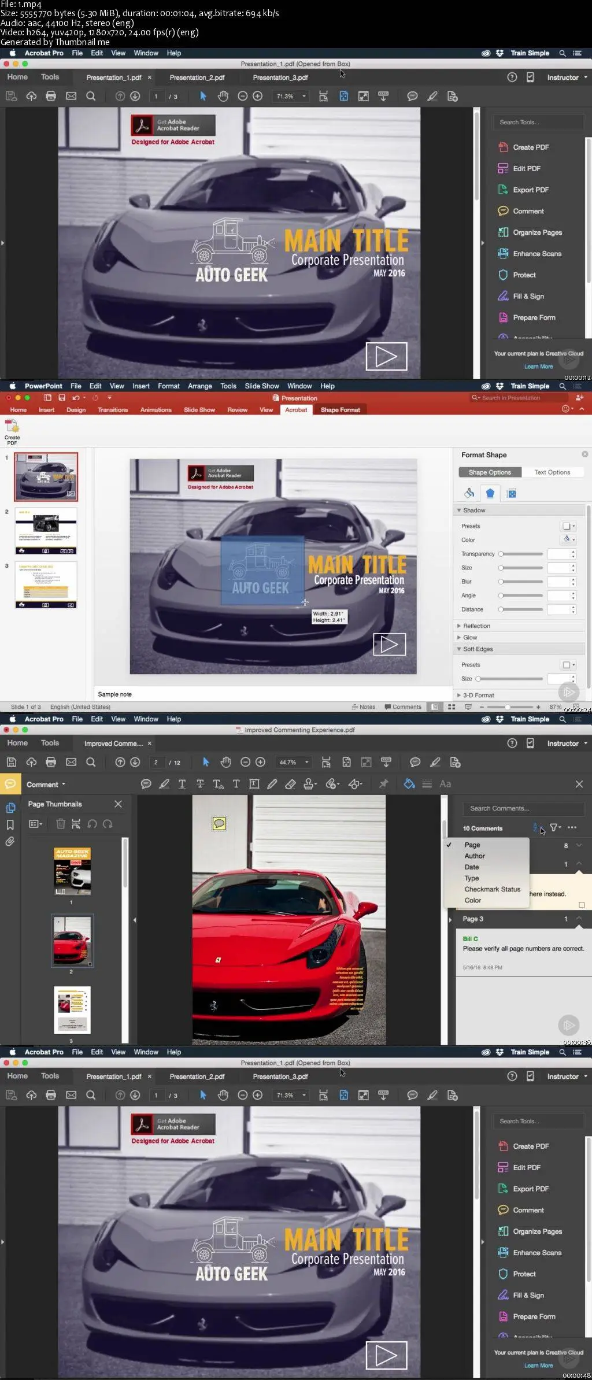Select the pencil drawing tool in Comment toolbar
592x1380 pixels.
coord(272,784)
